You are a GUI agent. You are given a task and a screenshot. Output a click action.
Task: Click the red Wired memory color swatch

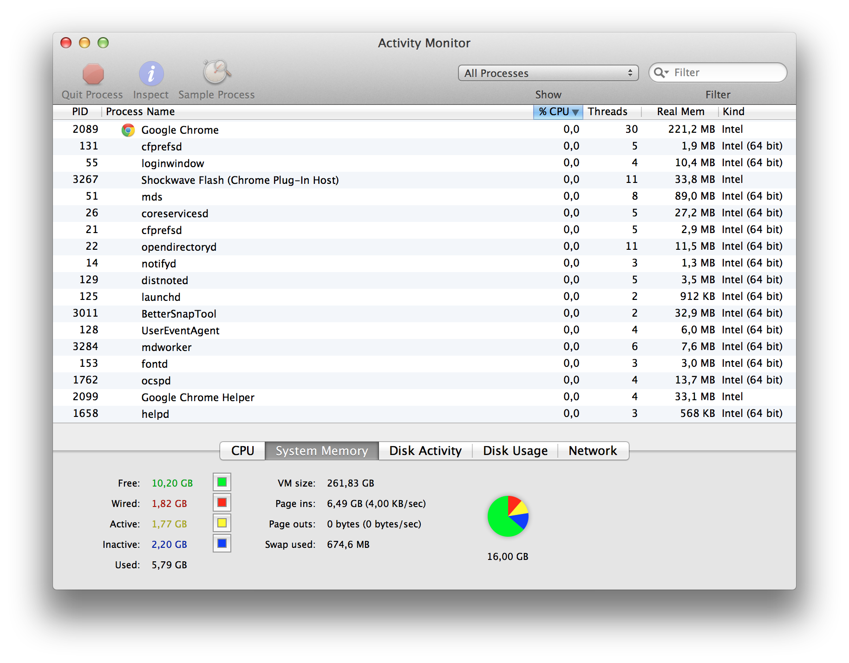(x=222, y=502)
